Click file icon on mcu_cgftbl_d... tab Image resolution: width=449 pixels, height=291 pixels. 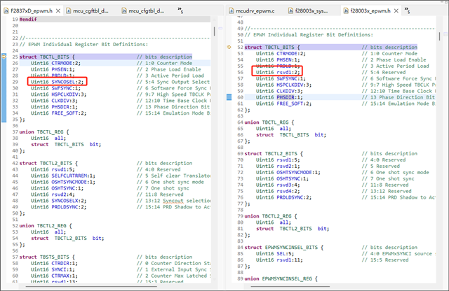point(69,11)
